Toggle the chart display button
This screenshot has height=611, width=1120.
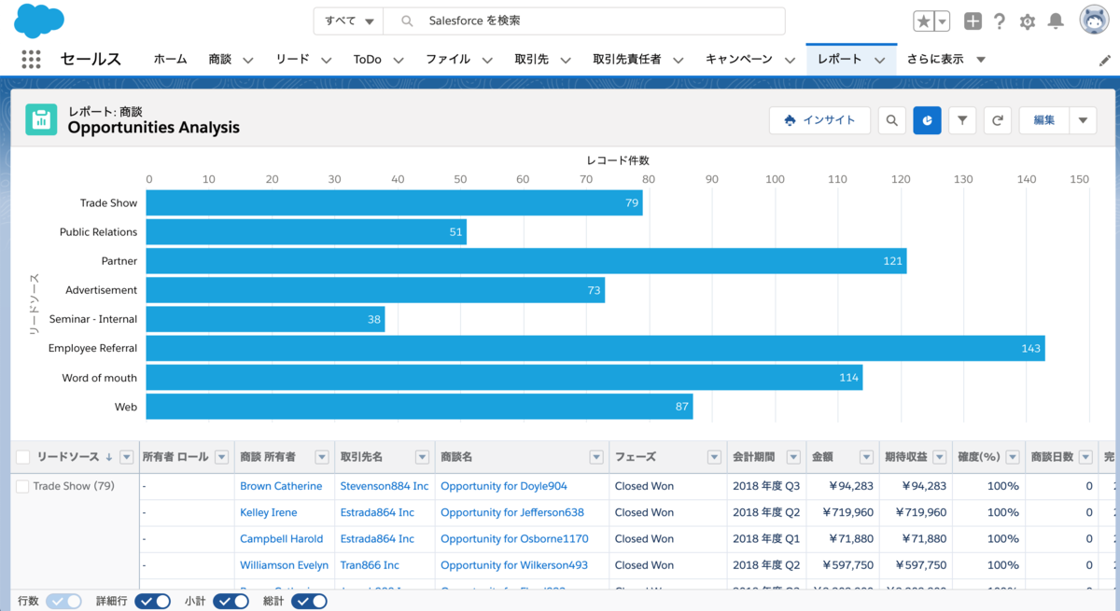coord(927,120)
